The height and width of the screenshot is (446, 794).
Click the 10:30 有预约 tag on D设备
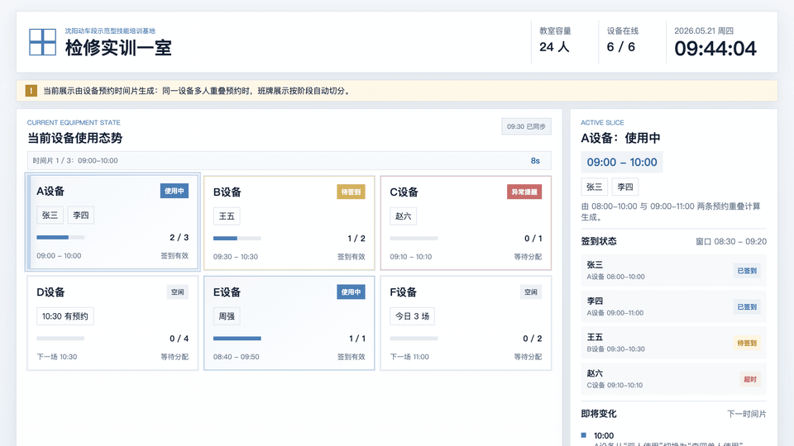(x=65, y=316)
